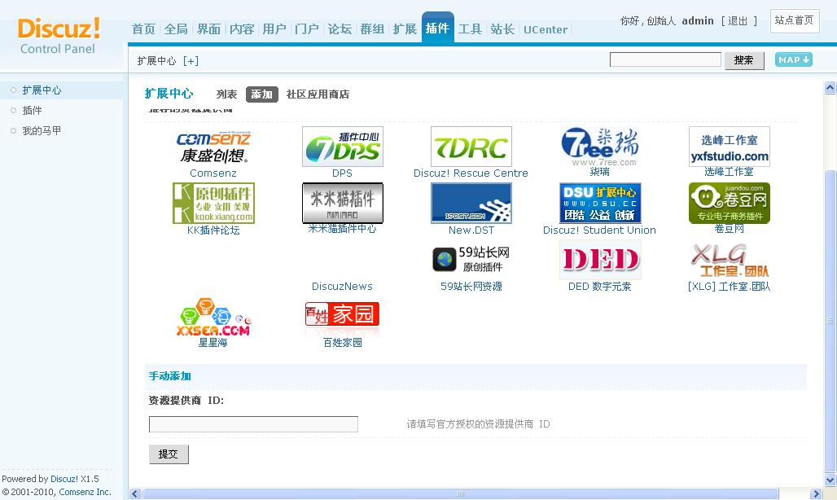Choose the DSU 扩展中心 logo
The image size is (837, 500).
pos(600,204)
